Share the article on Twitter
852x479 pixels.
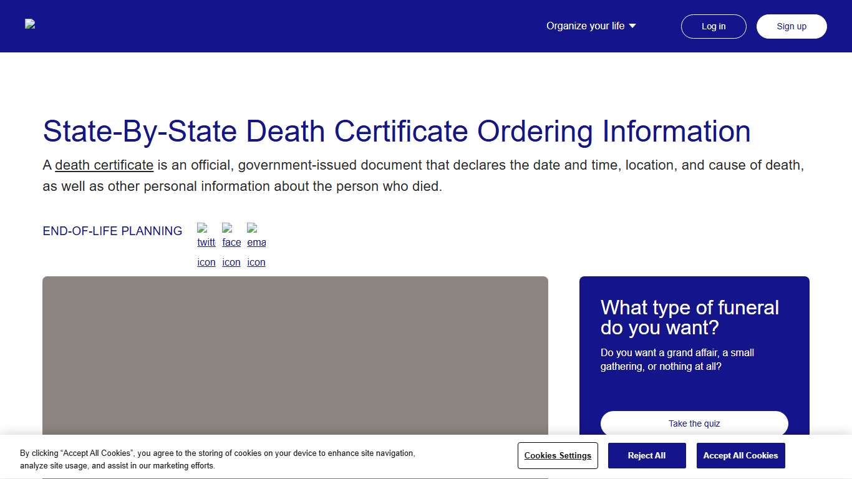206,243
